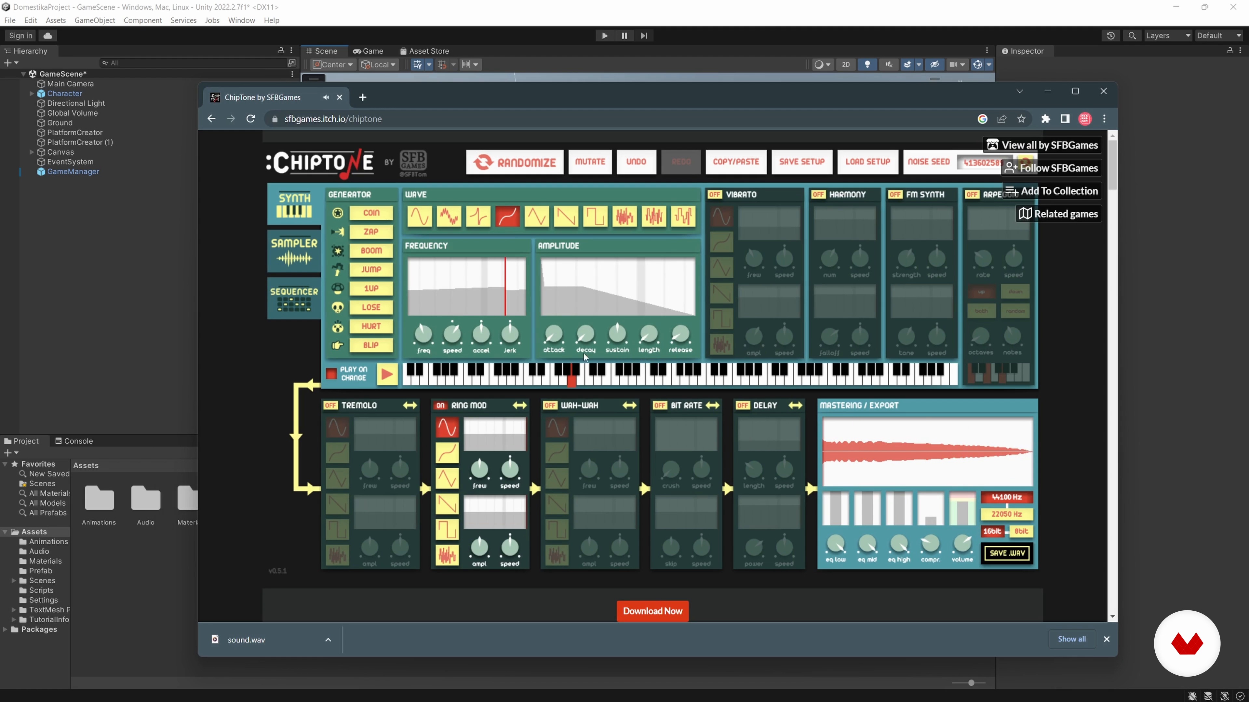The width and height of the screenshot is (1249, 702).
Task: Open the Local handle rotation dropdown
Action: click(379, 64)
